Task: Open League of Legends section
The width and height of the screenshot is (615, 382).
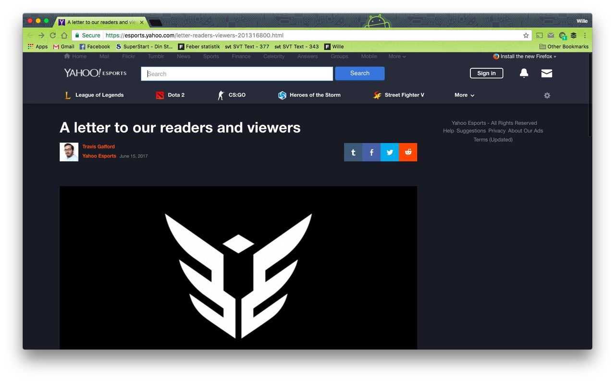Action: (x=94, y=95)
